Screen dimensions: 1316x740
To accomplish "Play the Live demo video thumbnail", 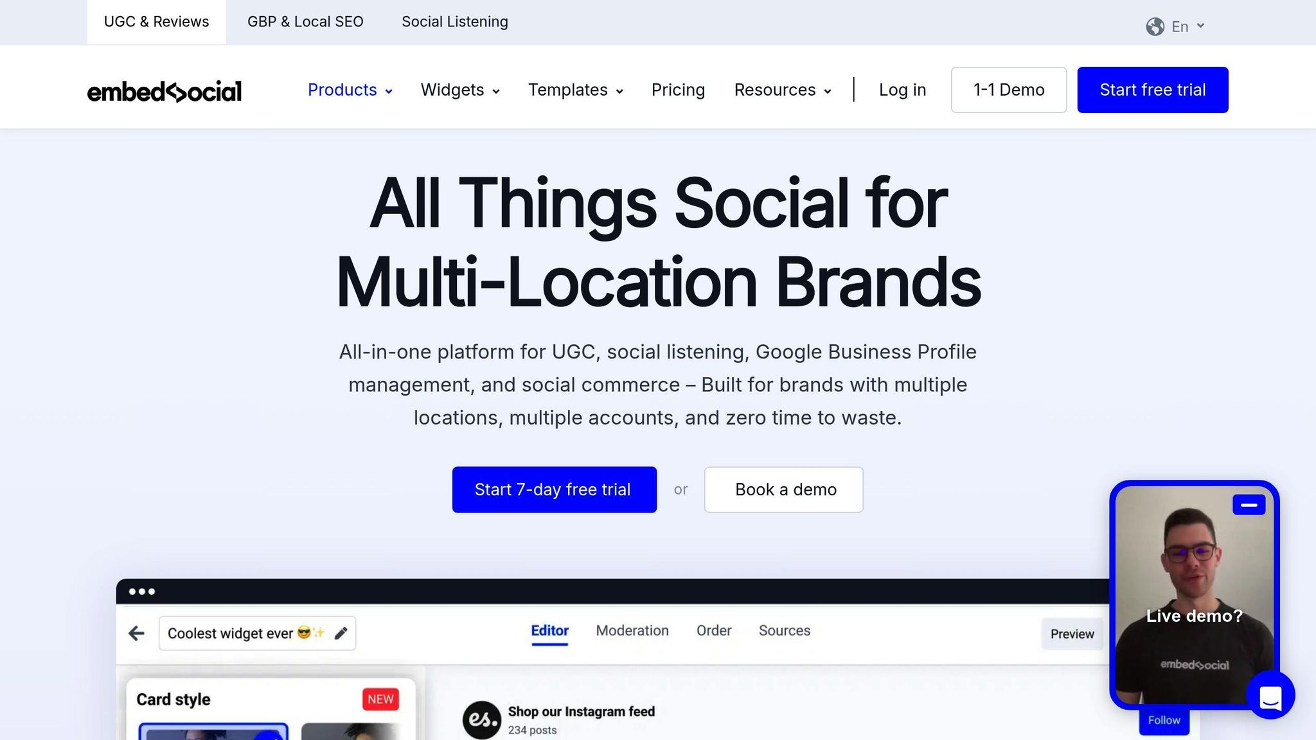I will coord(1194,594).
